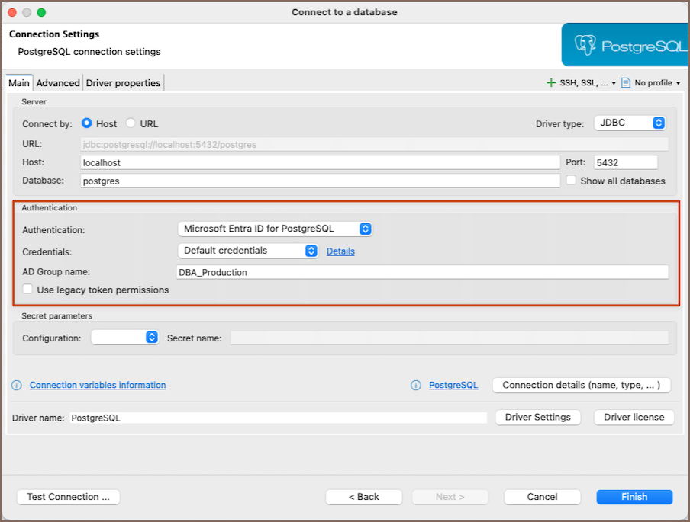Click the info icon next to PostgreSQL link

pos(416,386)
